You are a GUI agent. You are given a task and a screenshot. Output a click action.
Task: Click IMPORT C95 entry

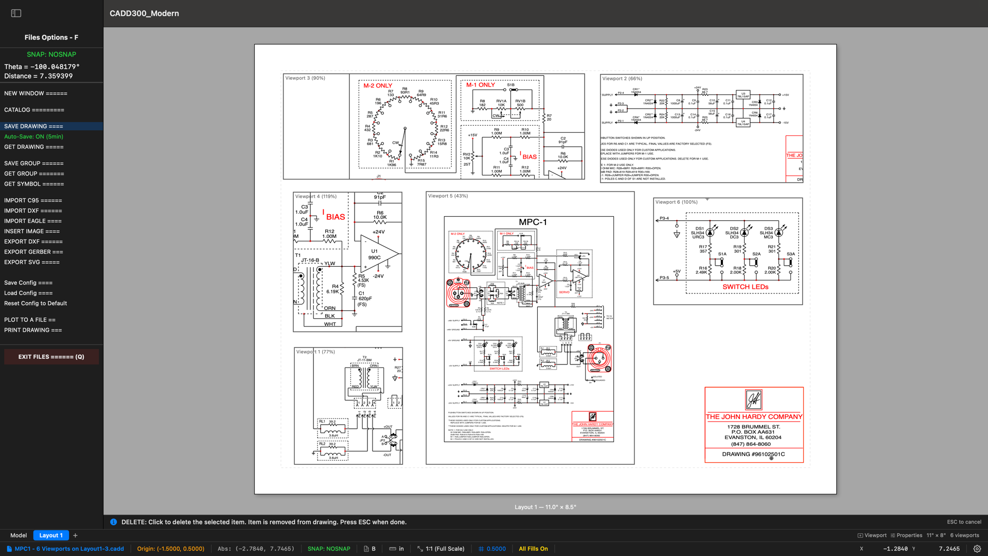click(51, 200)
